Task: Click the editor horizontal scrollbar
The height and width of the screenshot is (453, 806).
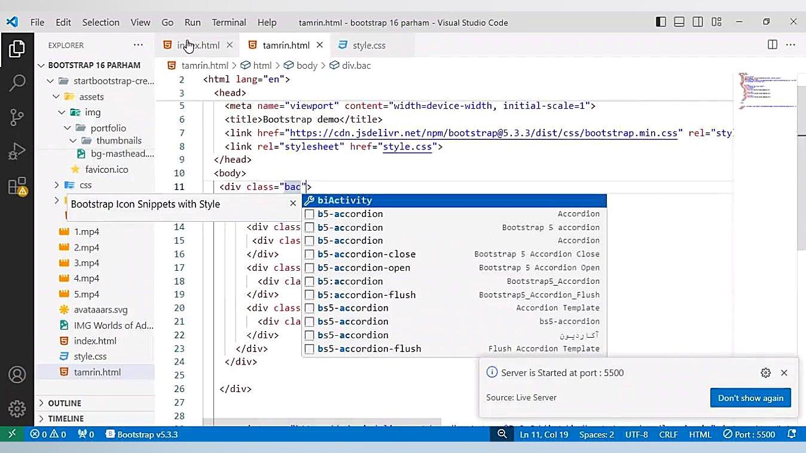Action: [x=322, y=422]
